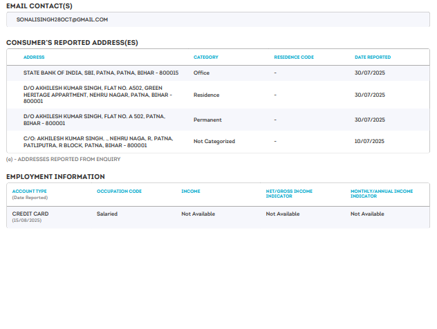
Task: Click the ADDRESS column header
Action: click(x=34, y=57)
